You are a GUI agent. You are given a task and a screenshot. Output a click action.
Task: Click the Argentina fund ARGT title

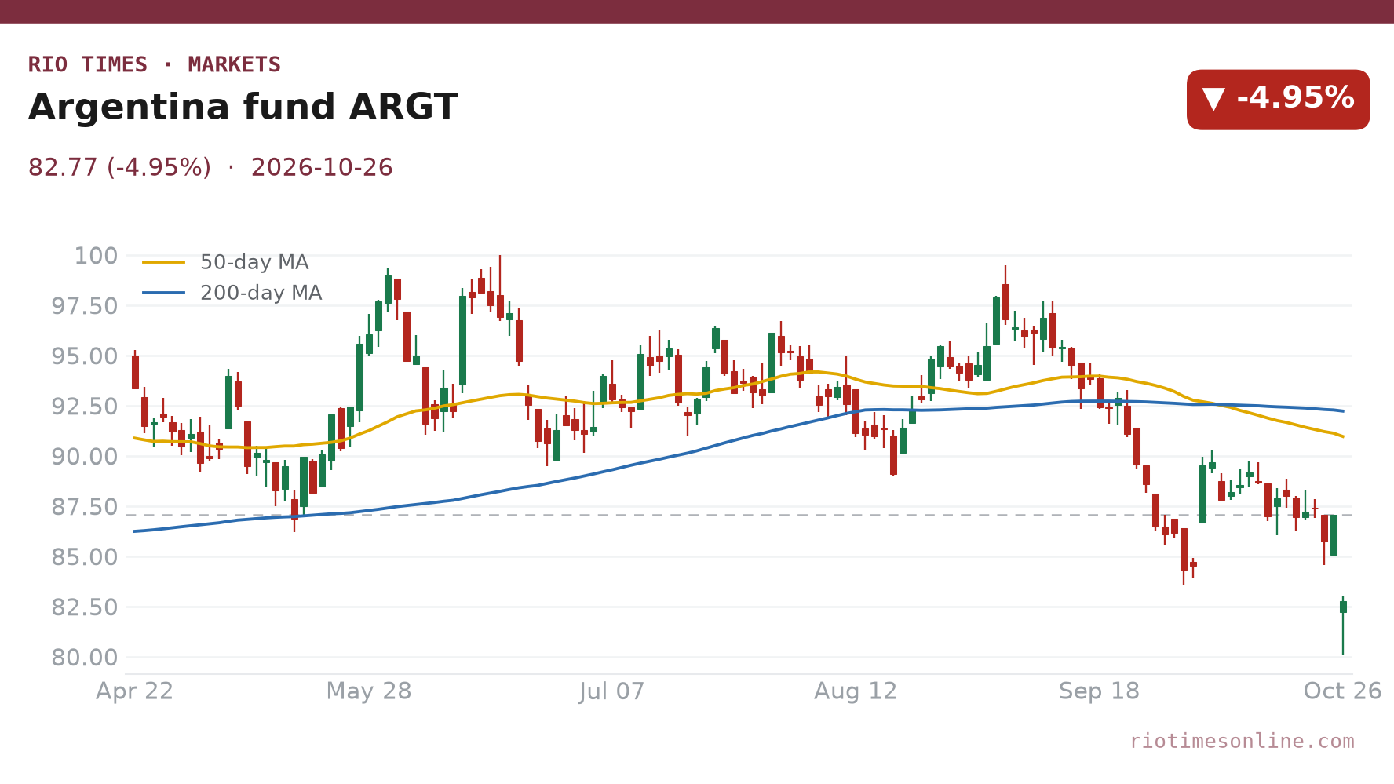coord(243,108)
